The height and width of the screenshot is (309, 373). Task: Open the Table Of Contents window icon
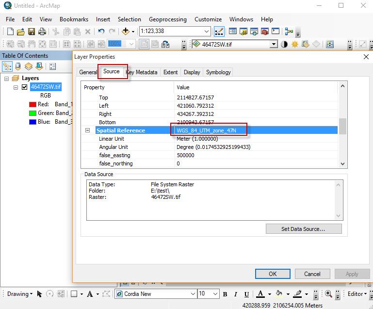pos(233,31)
